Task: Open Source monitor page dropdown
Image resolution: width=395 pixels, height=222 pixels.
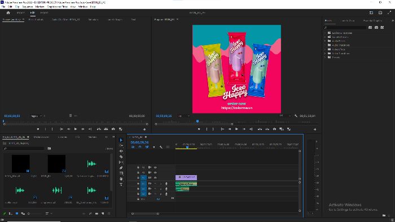Action: click(x=36, y=116)
